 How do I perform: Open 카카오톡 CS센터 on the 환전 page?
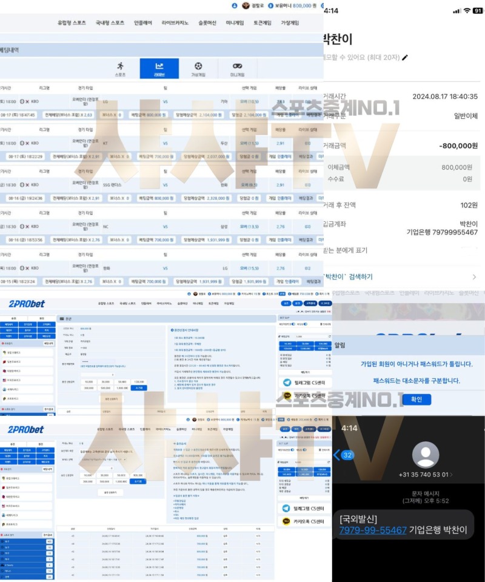click(304, 396)
